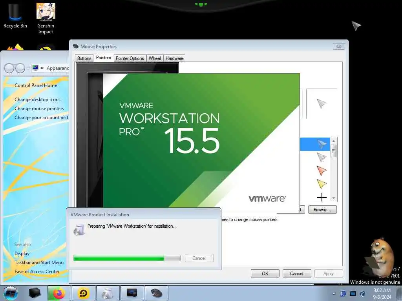Screen dimensions: 402x301
Task: Open the personalization monitor taskbar icon
Action: click(x=132, y=293)
